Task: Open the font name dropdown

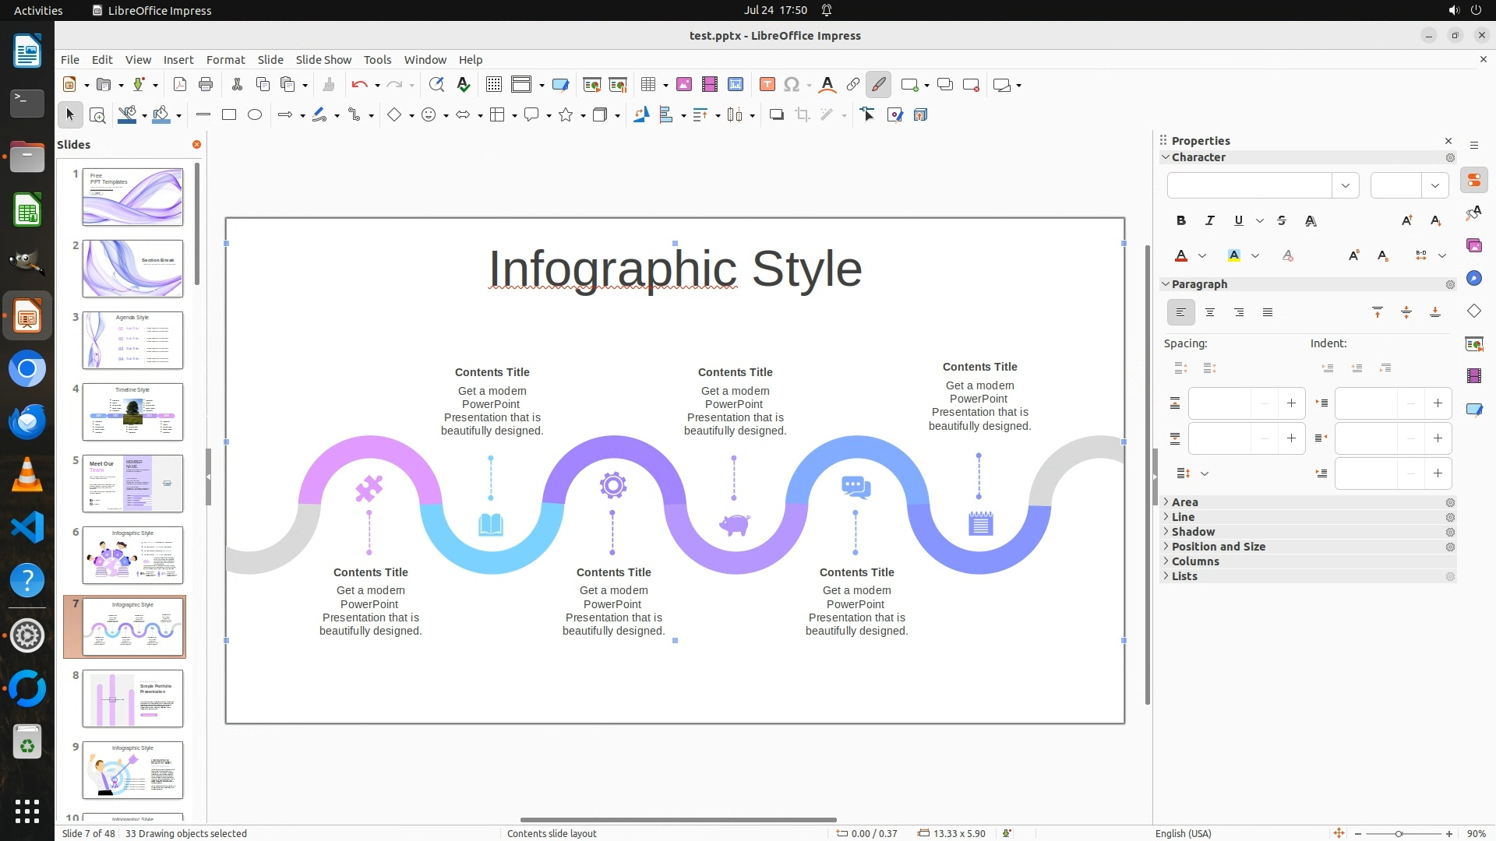Action: (1345, 186)
